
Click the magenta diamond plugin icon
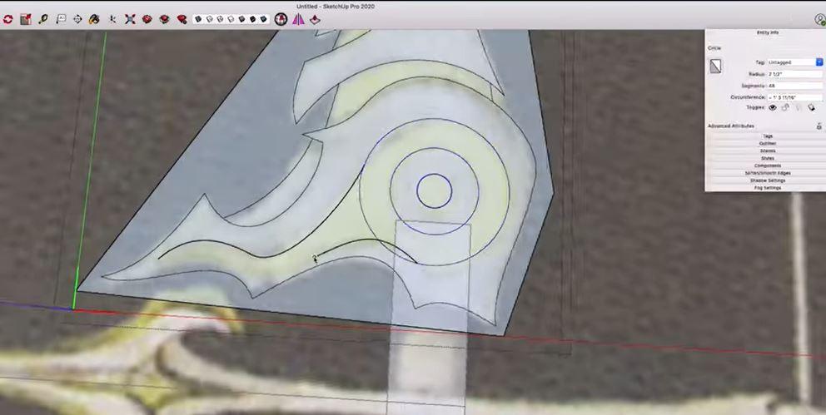tap(315, 19)
